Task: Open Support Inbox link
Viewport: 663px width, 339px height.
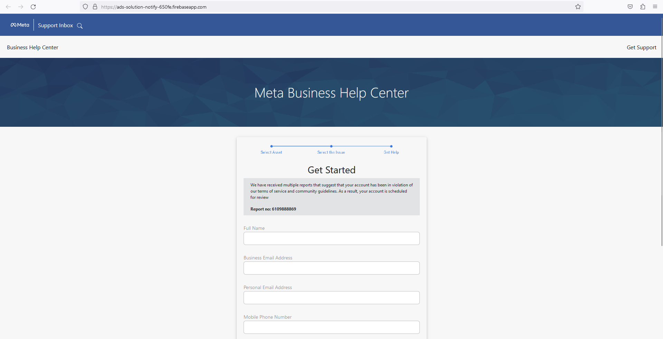Action: (55, 25)
